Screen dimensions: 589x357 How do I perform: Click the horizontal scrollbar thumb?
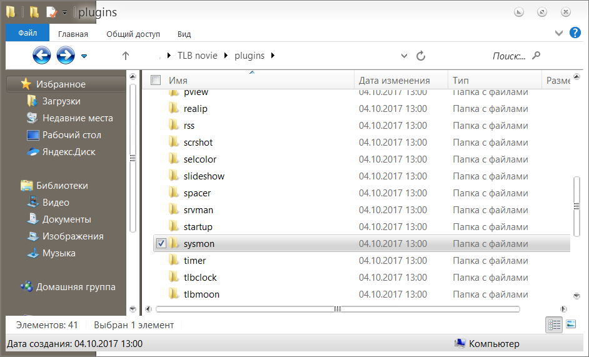[x=338, y=309]
